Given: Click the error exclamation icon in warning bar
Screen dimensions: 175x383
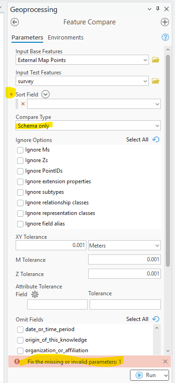Looking at the screenshot, I should point(17,361).
